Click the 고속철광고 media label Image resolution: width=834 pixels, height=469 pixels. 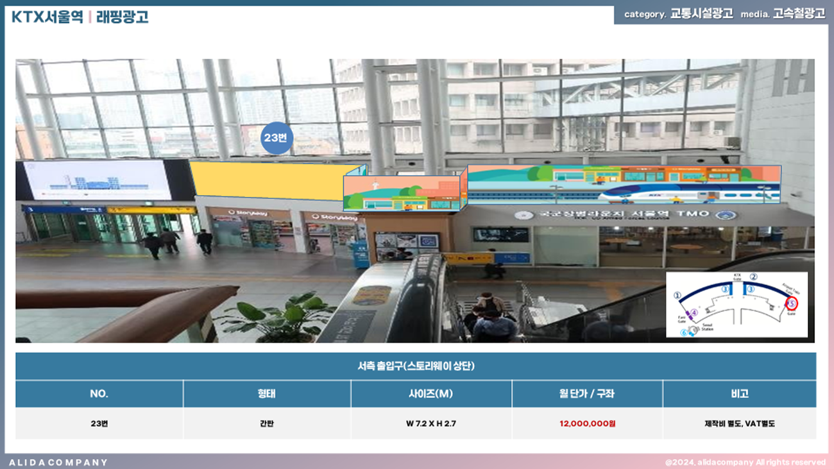pyautogui.click(x=799, y=14)
